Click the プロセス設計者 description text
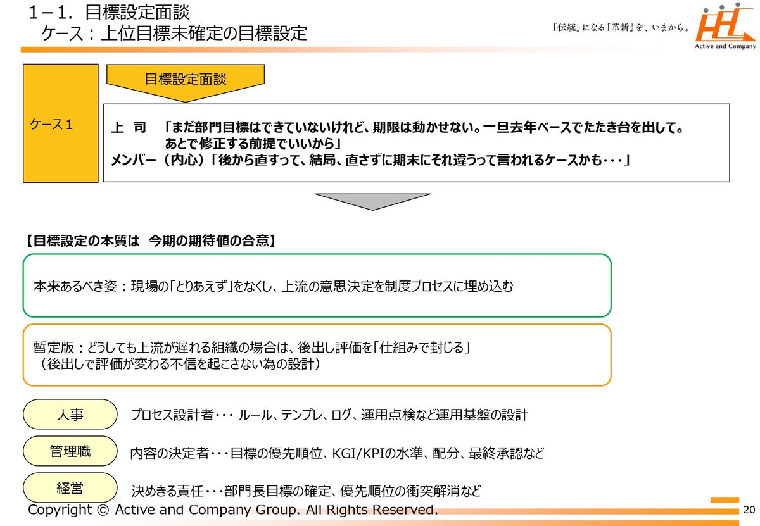 pos(329,415)
